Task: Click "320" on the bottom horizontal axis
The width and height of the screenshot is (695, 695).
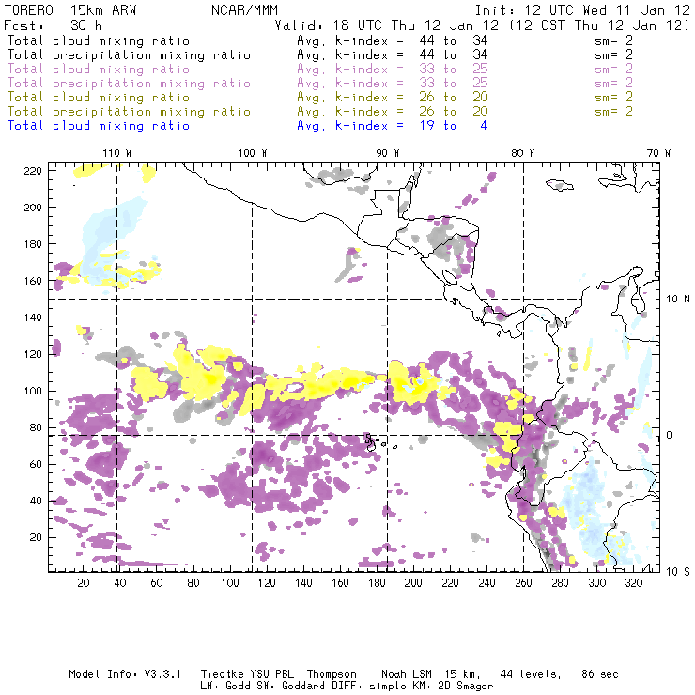Action: click(634, 583)
